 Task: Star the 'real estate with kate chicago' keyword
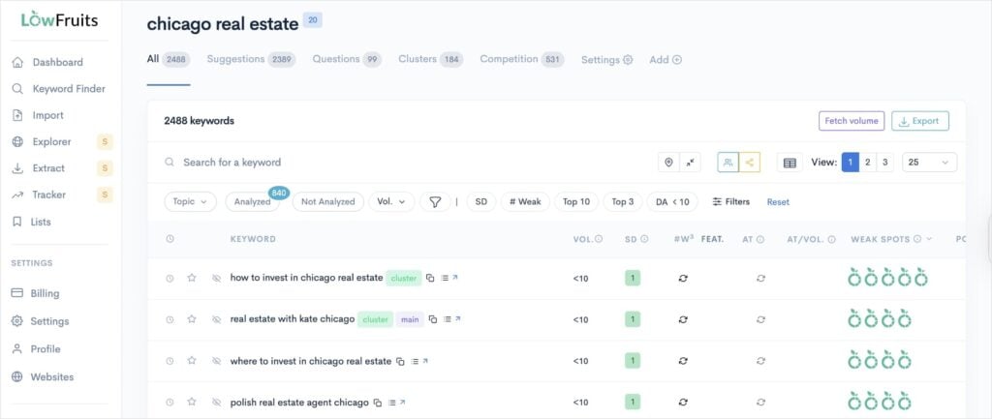[192, 319]
